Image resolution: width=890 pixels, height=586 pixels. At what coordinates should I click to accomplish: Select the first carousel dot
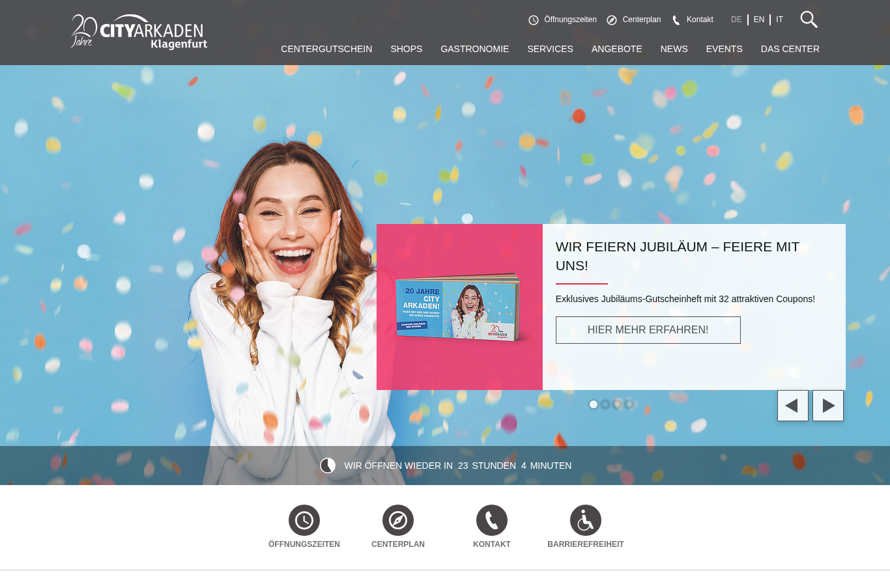tap(594, 404)
